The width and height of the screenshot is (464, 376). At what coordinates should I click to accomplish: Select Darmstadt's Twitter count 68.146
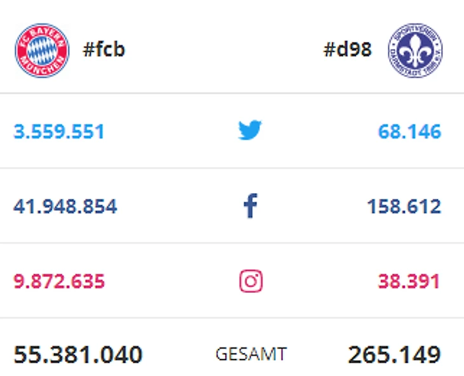click(409, 132)
